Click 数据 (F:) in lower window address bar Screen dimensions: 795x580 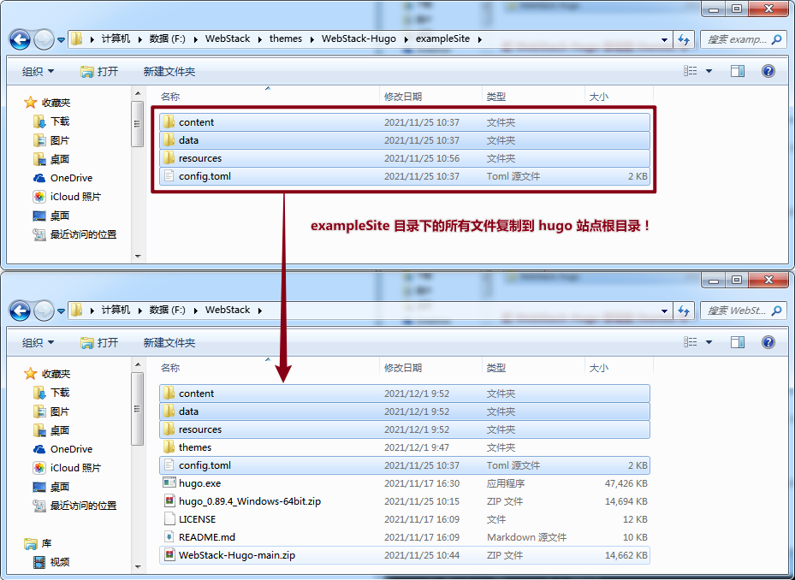tap(168, 311)
